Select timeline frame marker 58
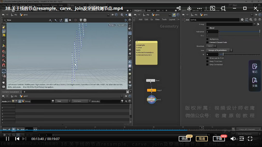The height and width of the screenshot is (147, 262). [x=202, y=128]
